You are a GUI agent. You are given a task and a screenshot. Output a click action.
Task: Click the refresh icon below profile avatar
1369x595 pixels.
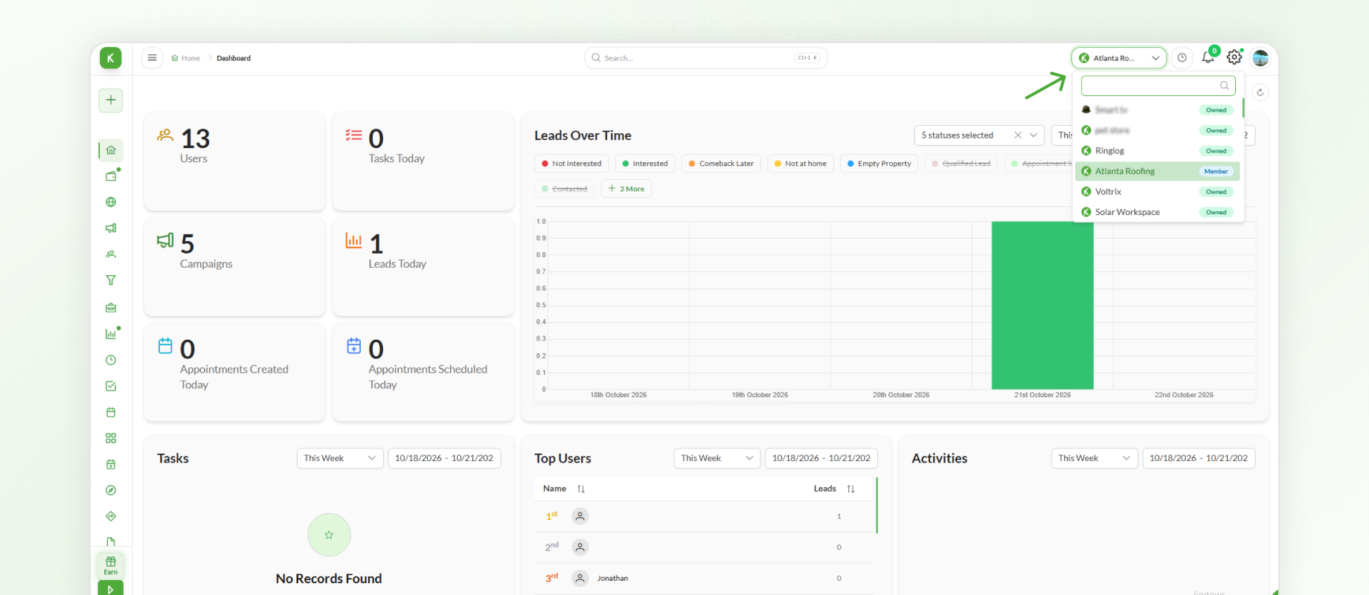(x=1260, y=92)
